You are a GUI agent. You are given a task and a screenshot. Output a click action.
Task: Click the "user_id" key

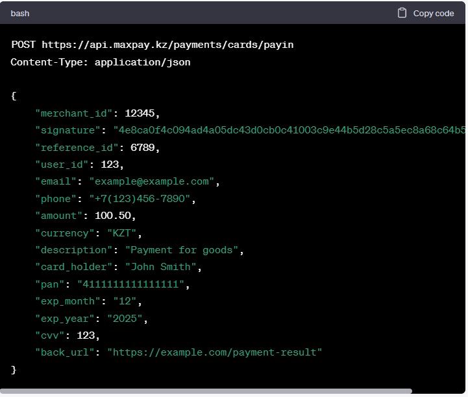62,164
